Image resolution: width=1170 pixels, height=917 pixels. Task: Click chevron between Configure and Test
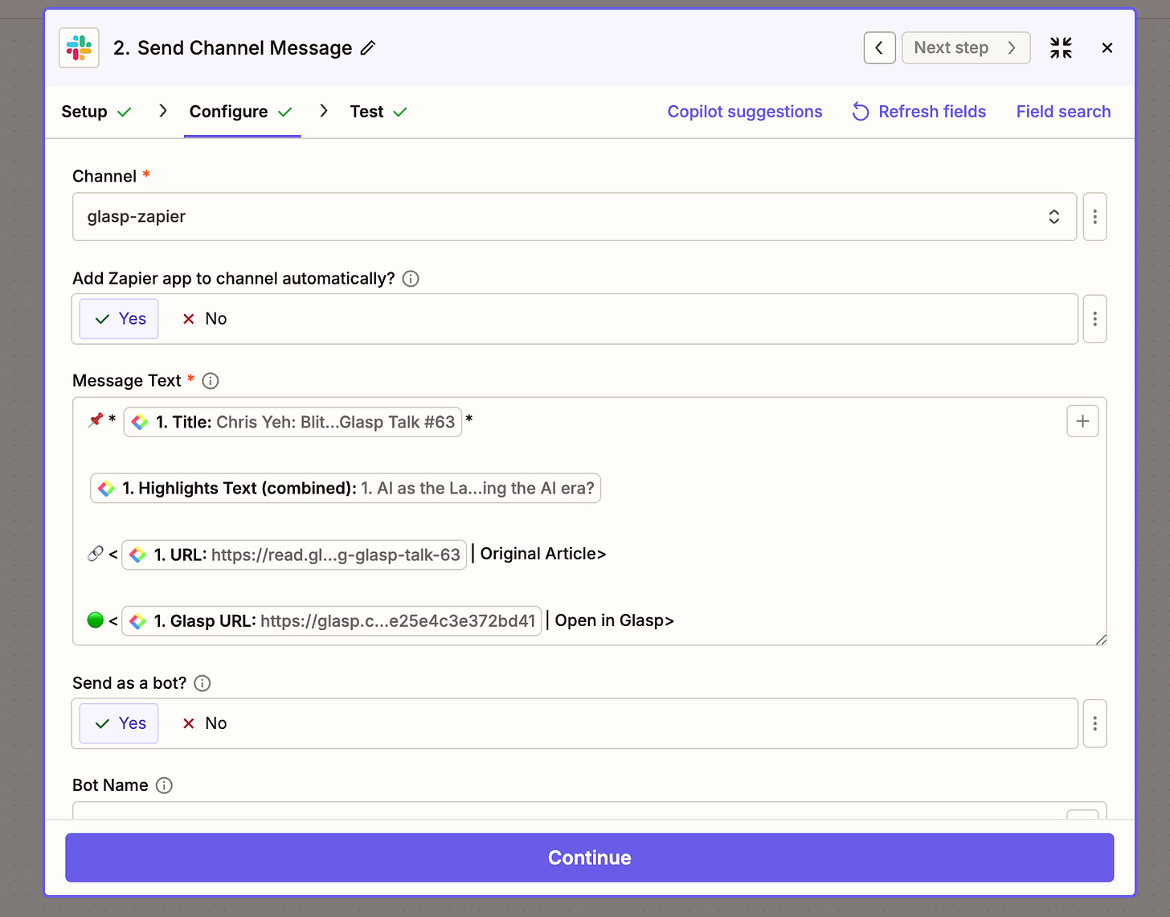coord(323,111)
